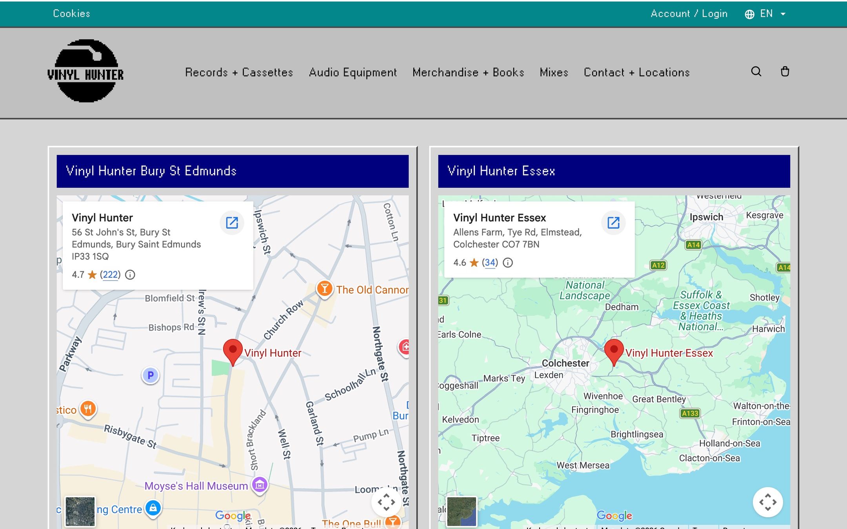Click the shopping centre bag marker

153,509
